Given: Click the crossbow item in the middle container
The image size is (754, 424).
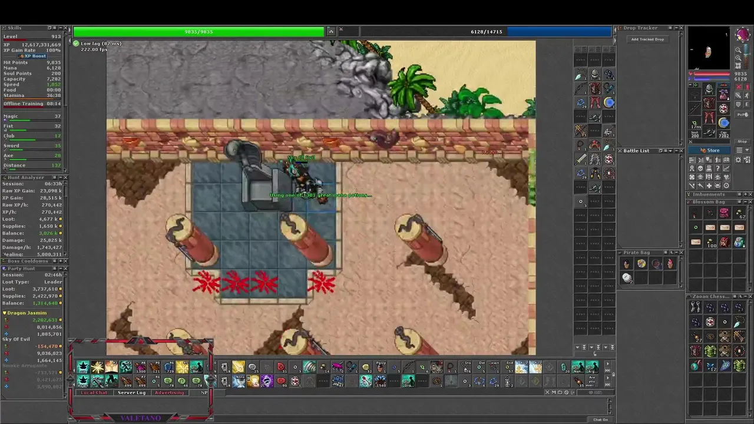Looking at the screenshot, I should pos(580,131).
